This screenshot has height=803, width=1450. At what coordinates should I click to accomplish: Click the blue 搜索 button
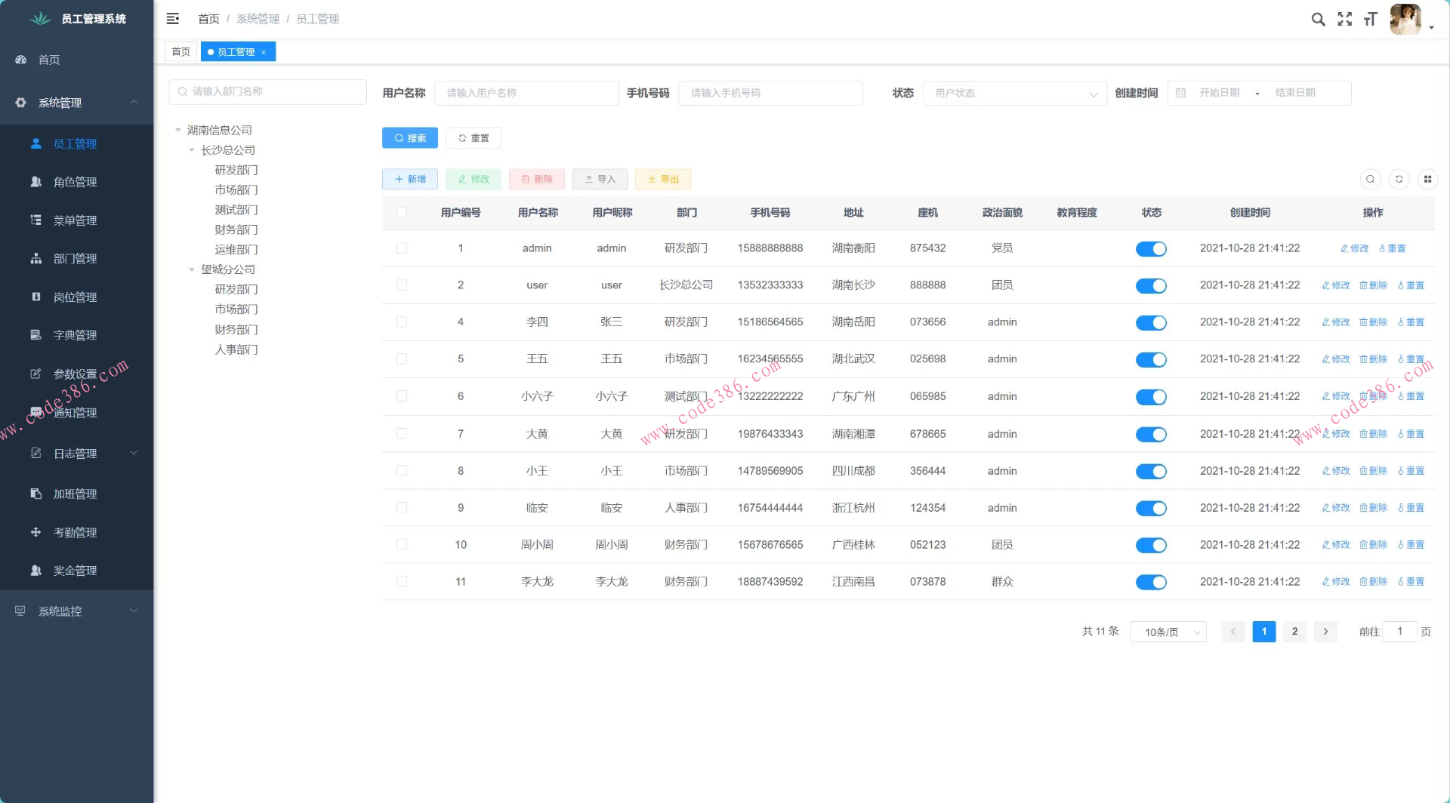[x=410, y=138]
